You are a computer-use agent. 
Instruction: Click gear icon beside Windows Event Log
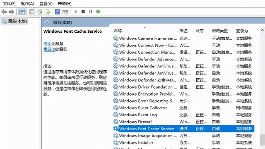tap(116, 115)
